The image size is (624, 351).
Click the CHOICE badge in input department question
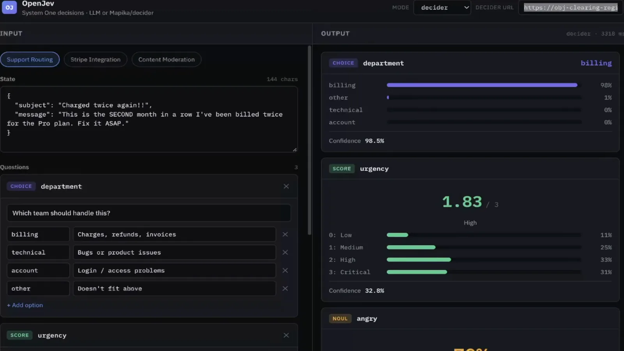coord(21,186)
